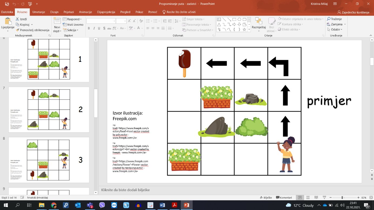Click Zajedničko korištenje share button
Viewport: 374px width, 210px height.
(x=353, y=12)
